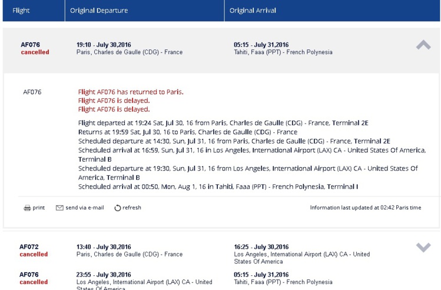Select AF076 in the 23:55 Los Angeles row

pos(29,275)
